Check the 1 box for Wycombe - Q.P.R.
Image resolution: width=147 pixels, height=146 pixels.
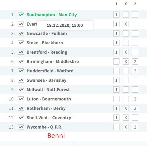(x=116, y=127)
